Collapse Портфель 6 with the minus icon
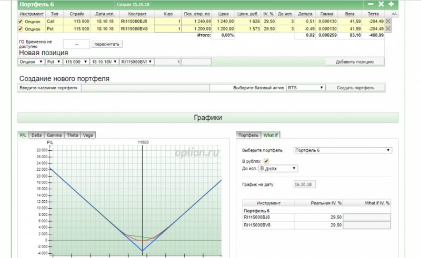The width and height of the screenshot is (421, 258). (x=370, y=4)
